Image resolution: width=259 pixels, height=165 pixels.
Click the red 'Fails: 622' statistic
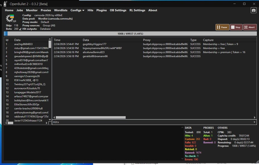pos(191,142)
